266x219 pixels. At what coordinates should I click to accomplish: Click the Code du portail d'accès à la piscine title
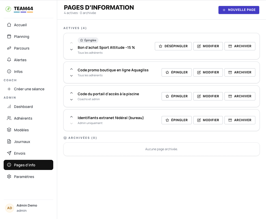tap(108, 94)
